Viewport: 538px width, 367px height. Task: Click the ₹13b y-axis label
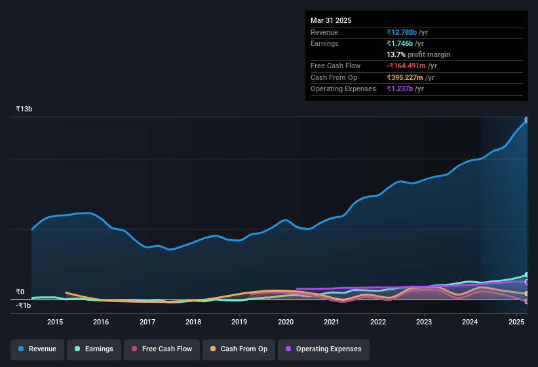click(24, 109)
